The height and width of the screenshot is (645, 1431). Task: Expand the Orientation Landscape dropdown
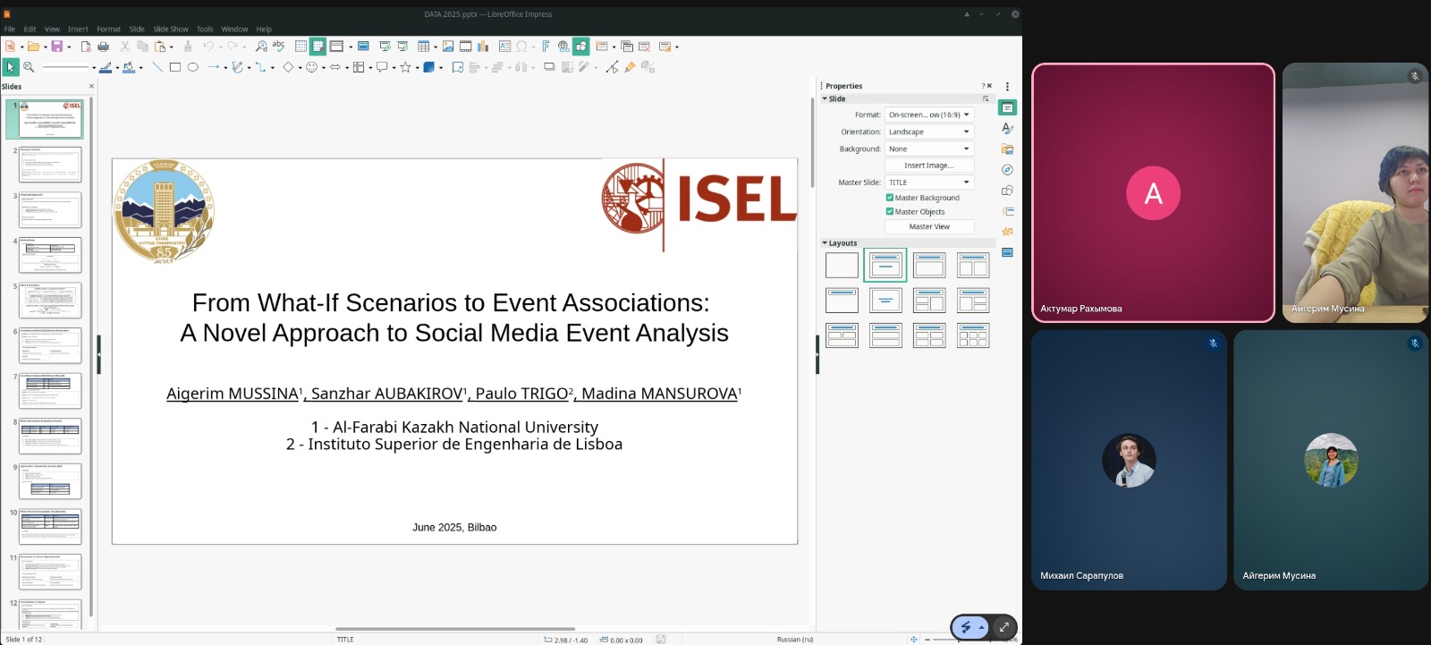click(x=928, y=132)
